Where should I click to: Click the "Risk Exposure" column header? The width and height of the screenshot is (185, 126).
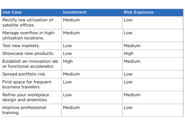tap(138, 12)
